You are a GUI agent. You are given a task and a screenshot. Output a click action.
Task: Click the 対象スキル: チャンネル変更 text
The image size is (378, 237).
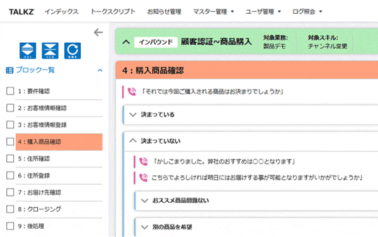(328, 42)
